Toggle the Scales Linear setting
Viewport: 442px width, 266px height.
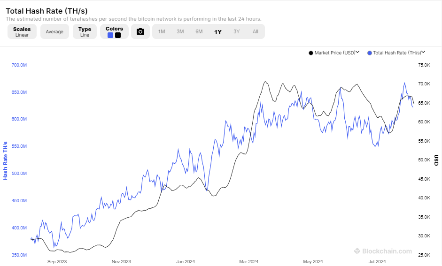tap(22, 31)
